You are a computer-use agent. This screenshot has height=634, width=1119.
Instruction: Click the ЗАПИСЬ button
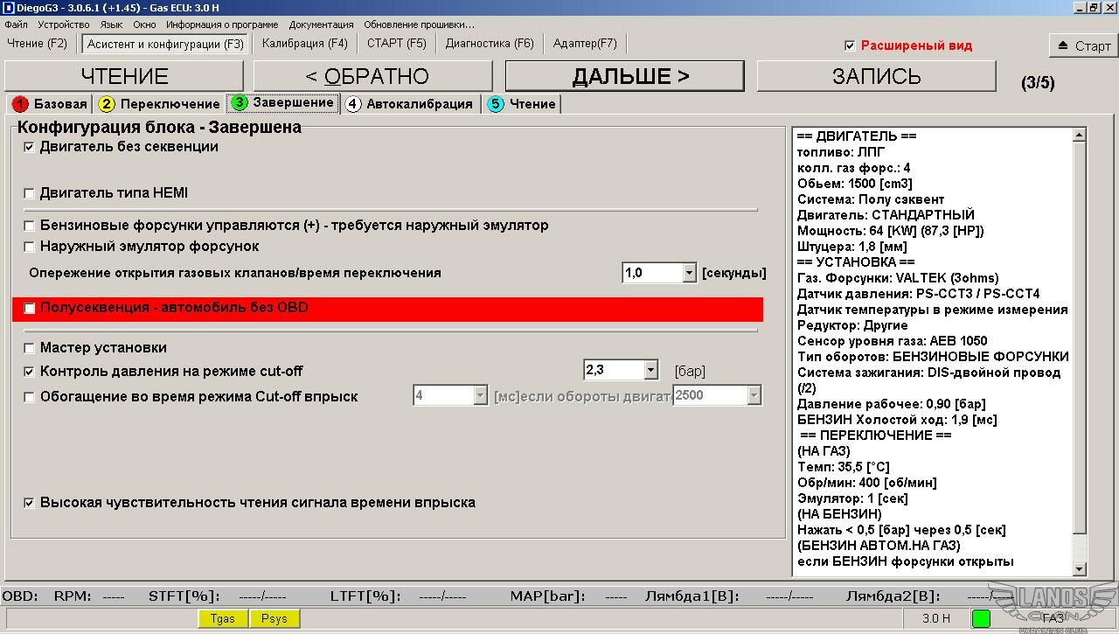[876, 76]
